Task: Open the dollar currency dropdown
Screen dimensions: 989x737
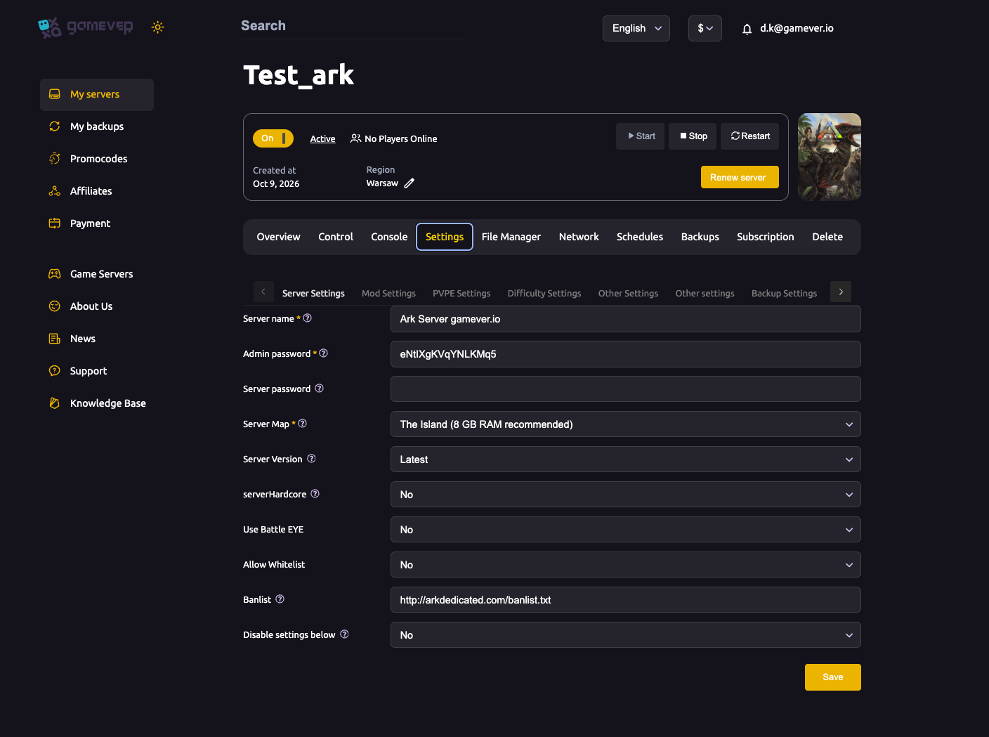Action: pyautogui.click(x=705, y=28)
